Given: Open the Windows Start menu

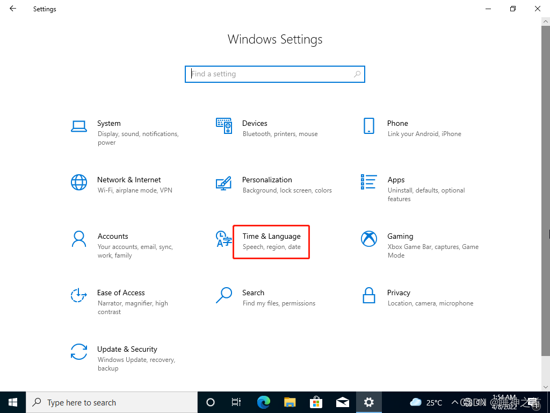Looking at the screenshot, I should click(x=13, y=402).
